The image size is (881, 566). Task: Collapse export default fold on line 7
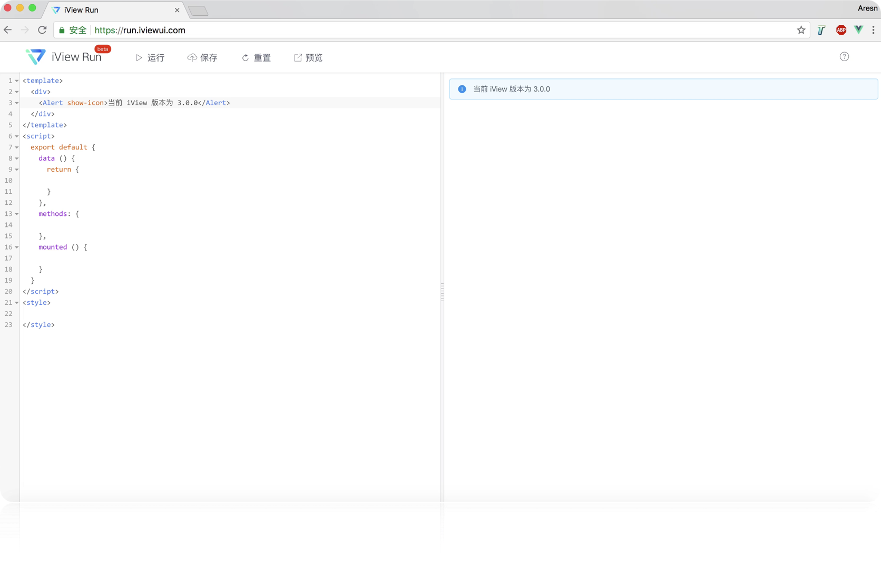tap(17, 147)
